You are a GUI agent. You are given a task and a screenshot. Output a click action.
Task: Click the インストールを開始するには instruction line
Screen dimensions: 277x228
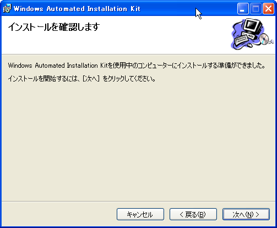(x=82, y=79)
